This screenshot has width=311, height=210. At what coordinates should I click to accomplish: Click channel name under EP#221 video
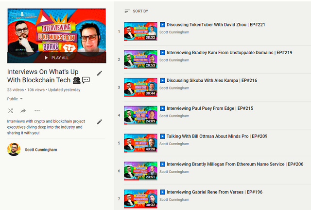(174, 32)
